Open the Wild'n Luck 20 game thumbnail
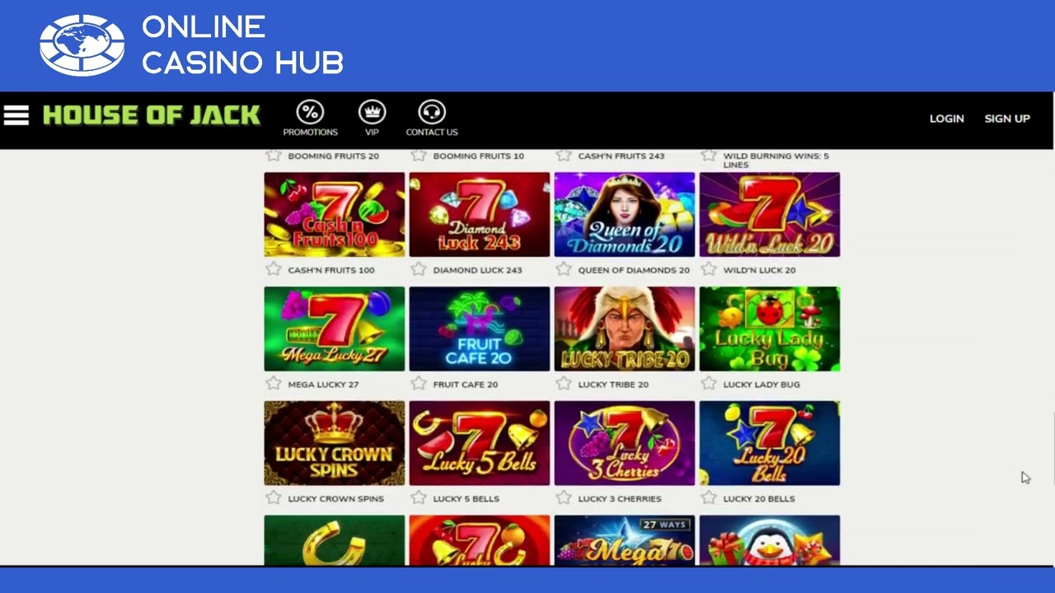The height and width of the screenshot is (593, 1055). (x=770, y=214)
